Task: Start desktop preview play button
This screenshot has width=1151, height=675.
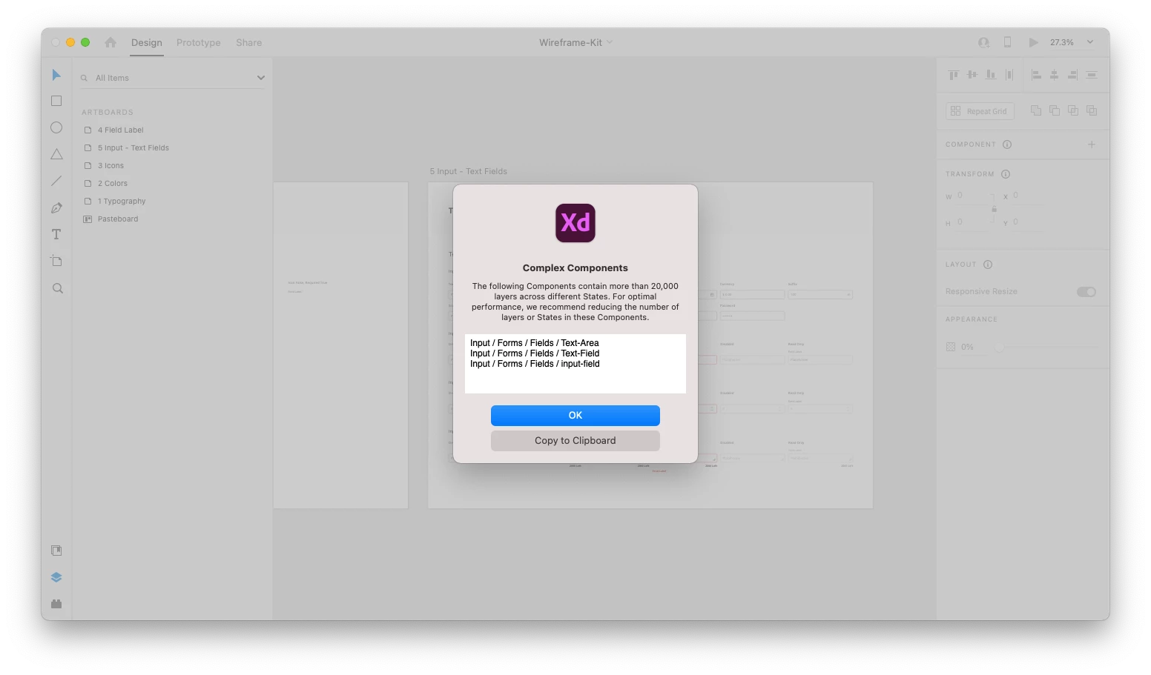Action: (x=1033, y=42)
